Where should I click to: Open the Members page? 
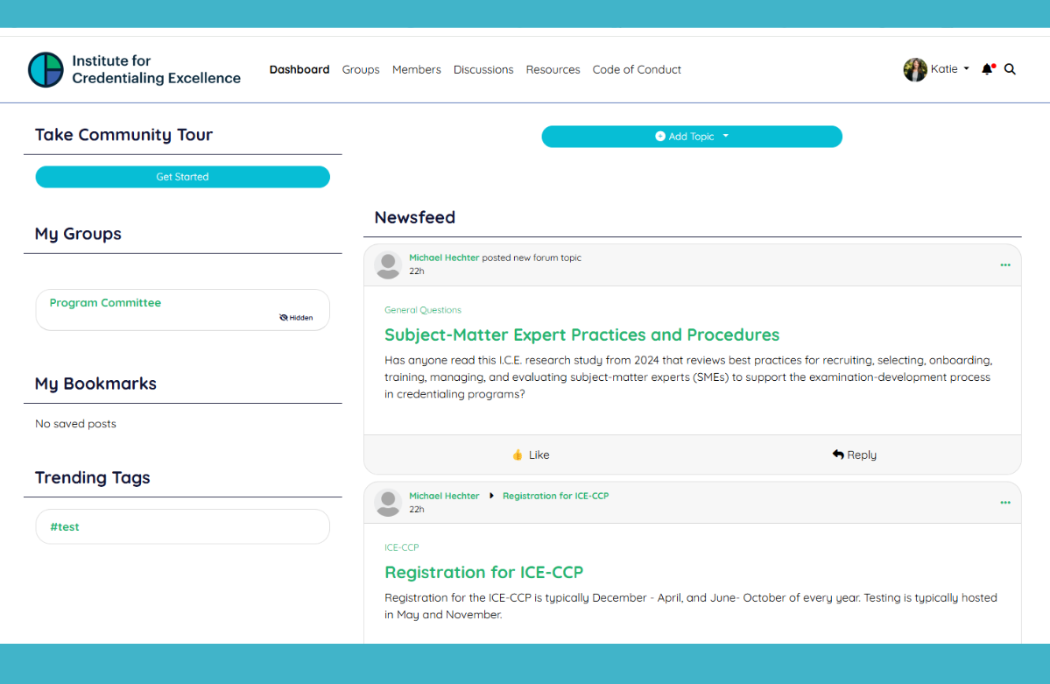click(417, 70)
